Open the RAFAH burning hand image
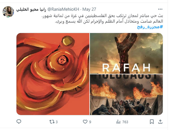The image size is (169, 130). [x=126, y=53]
